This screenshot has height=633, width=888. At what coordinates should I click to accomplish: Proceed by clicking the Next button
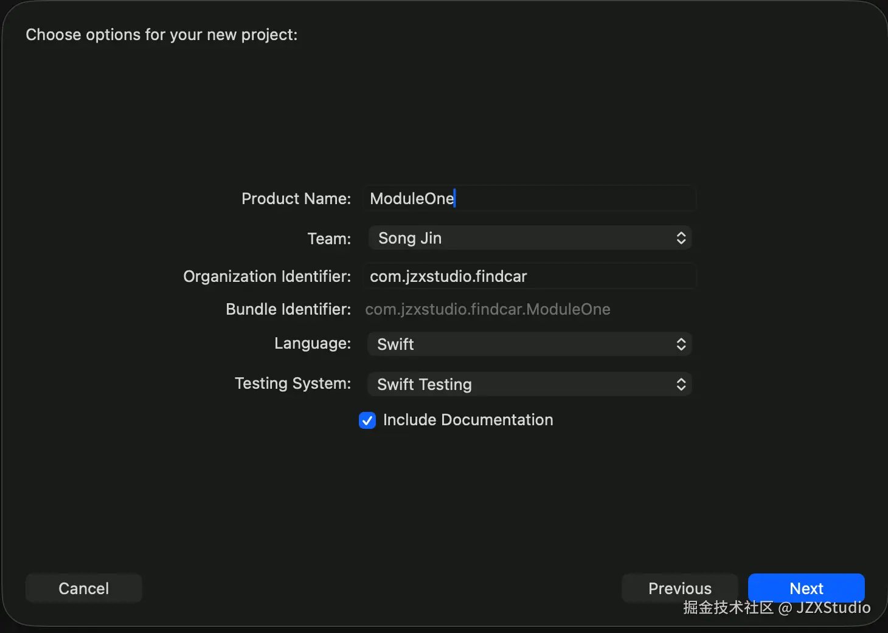tap(806, 588)
